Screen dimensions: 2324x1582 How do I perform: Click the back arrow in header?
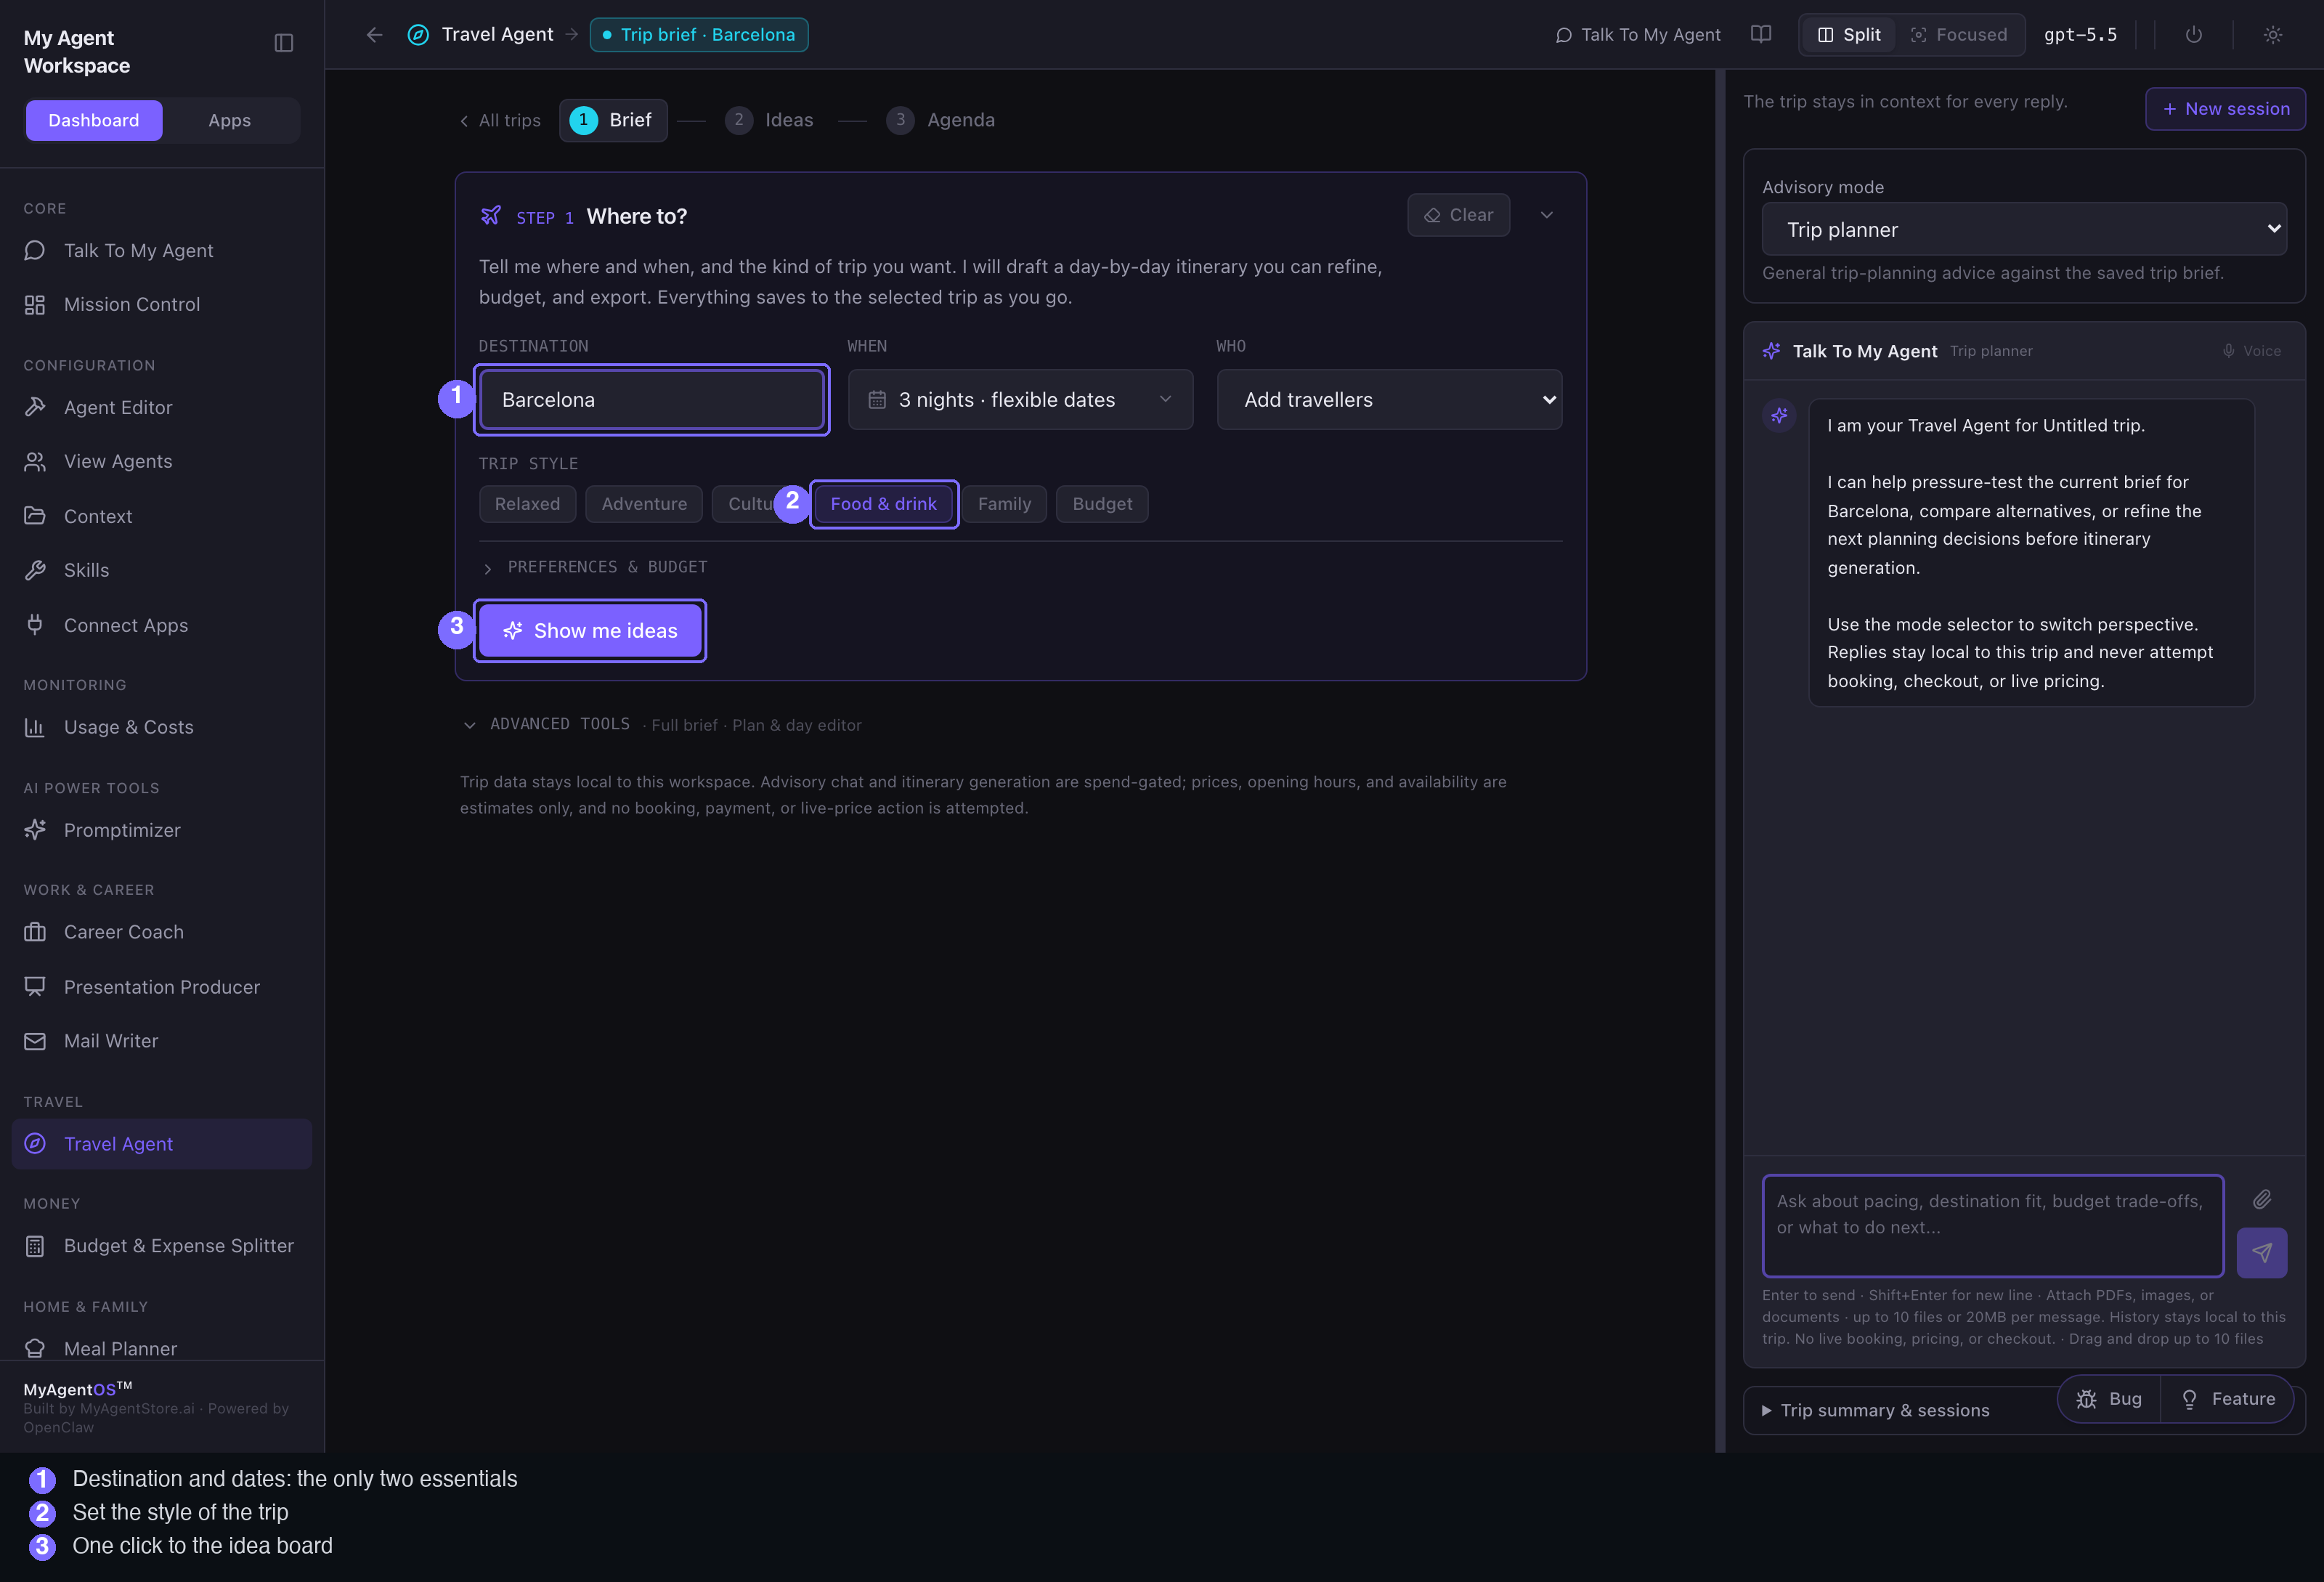click(x=374, y=35)
